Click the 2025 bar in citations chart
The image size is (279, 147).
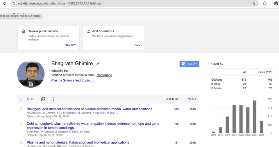pos(262,127)
